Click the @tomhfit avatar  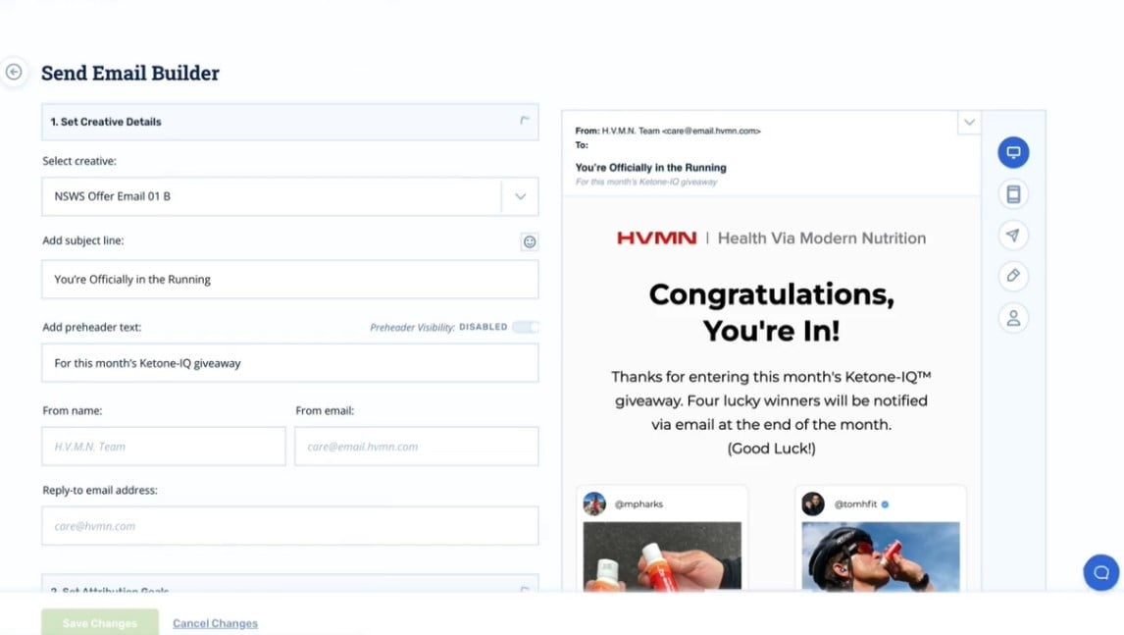(813, 503)
